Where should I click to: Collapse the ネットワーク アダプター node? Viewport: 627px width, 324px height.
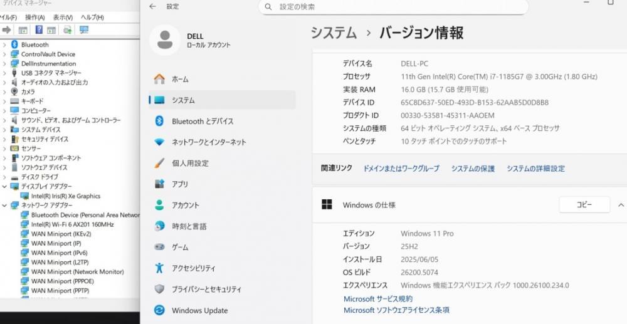[4, 205]
